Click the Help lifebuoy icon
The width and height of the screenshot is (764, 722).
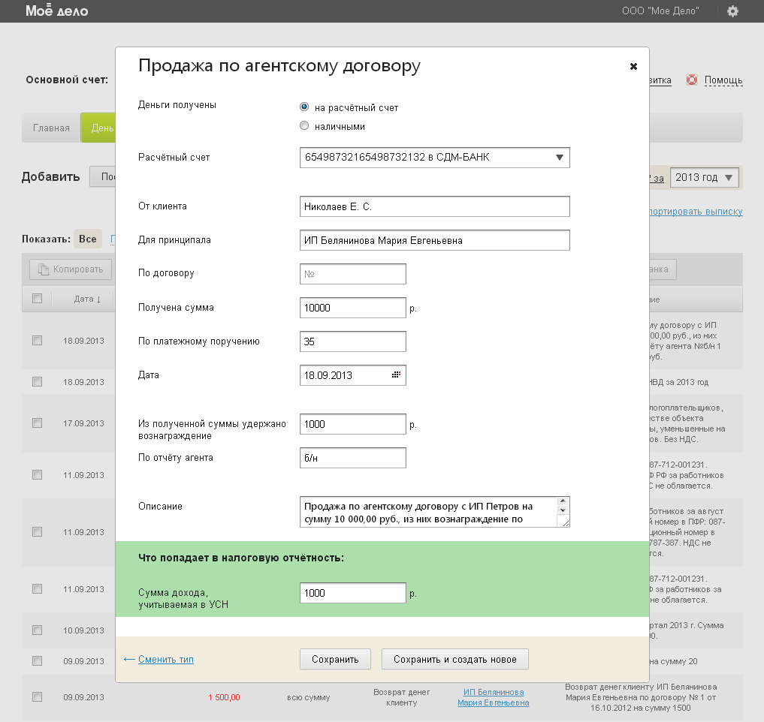[692, 80]
